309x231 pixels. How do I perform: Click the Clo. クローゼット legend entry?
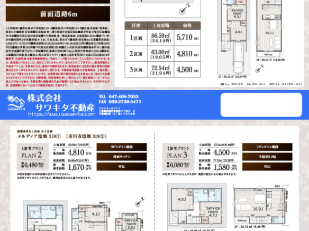[256, 84]
